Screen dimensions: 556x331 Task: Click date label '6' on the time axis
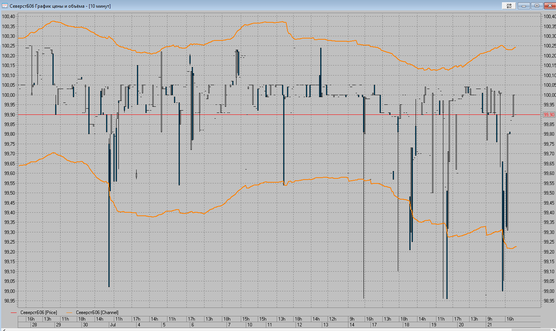(x=193, y=325)
